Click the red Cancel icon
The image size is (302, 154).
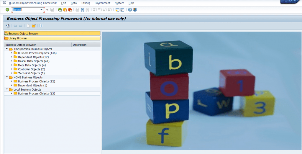(x=70, y=10)
